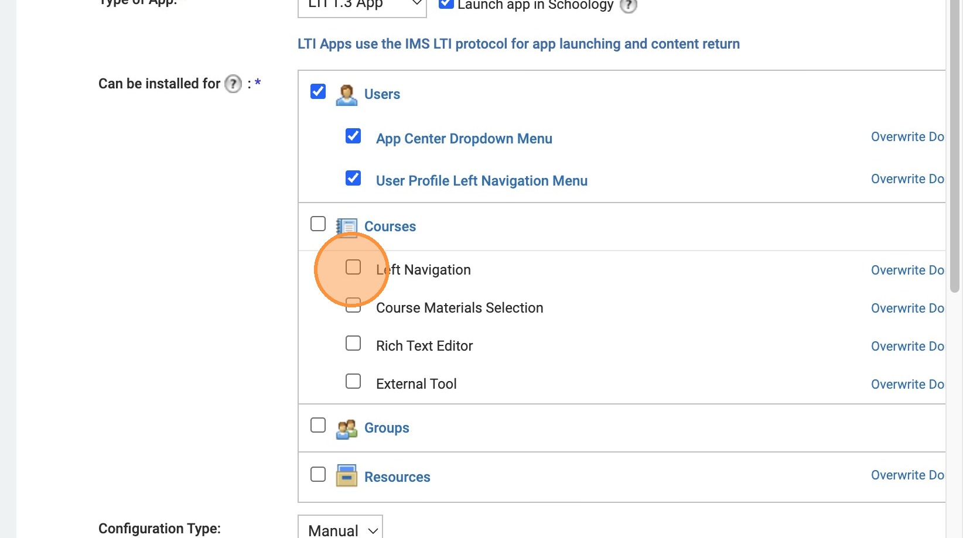Click help icon beside 'Can be installed for'
This screenshot has height=538, width=963.
coord(233,84)
